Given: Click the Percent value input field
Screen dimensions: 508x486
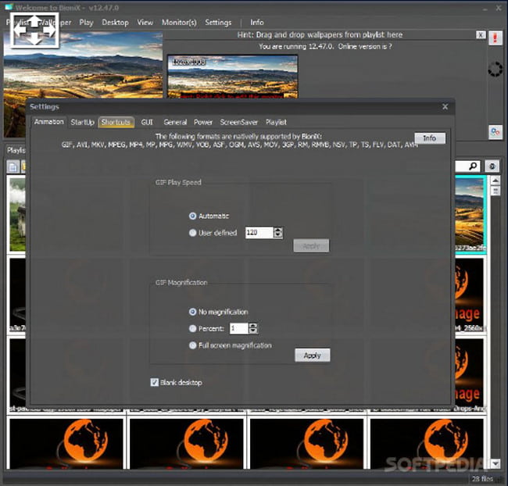Looking at the screenshot, I should [x=238, y=329].
